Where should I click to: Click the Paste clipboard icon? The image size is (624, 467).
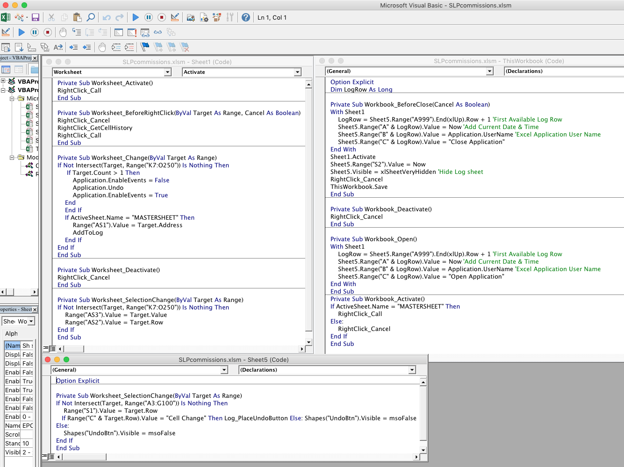point(78,17)
